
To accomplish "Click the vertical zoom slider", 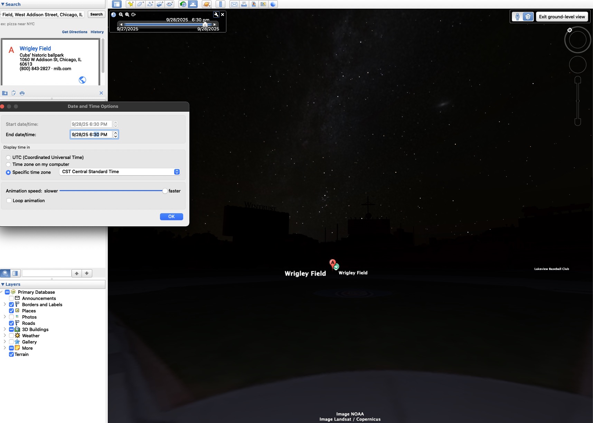I will (x=577, y=101).
